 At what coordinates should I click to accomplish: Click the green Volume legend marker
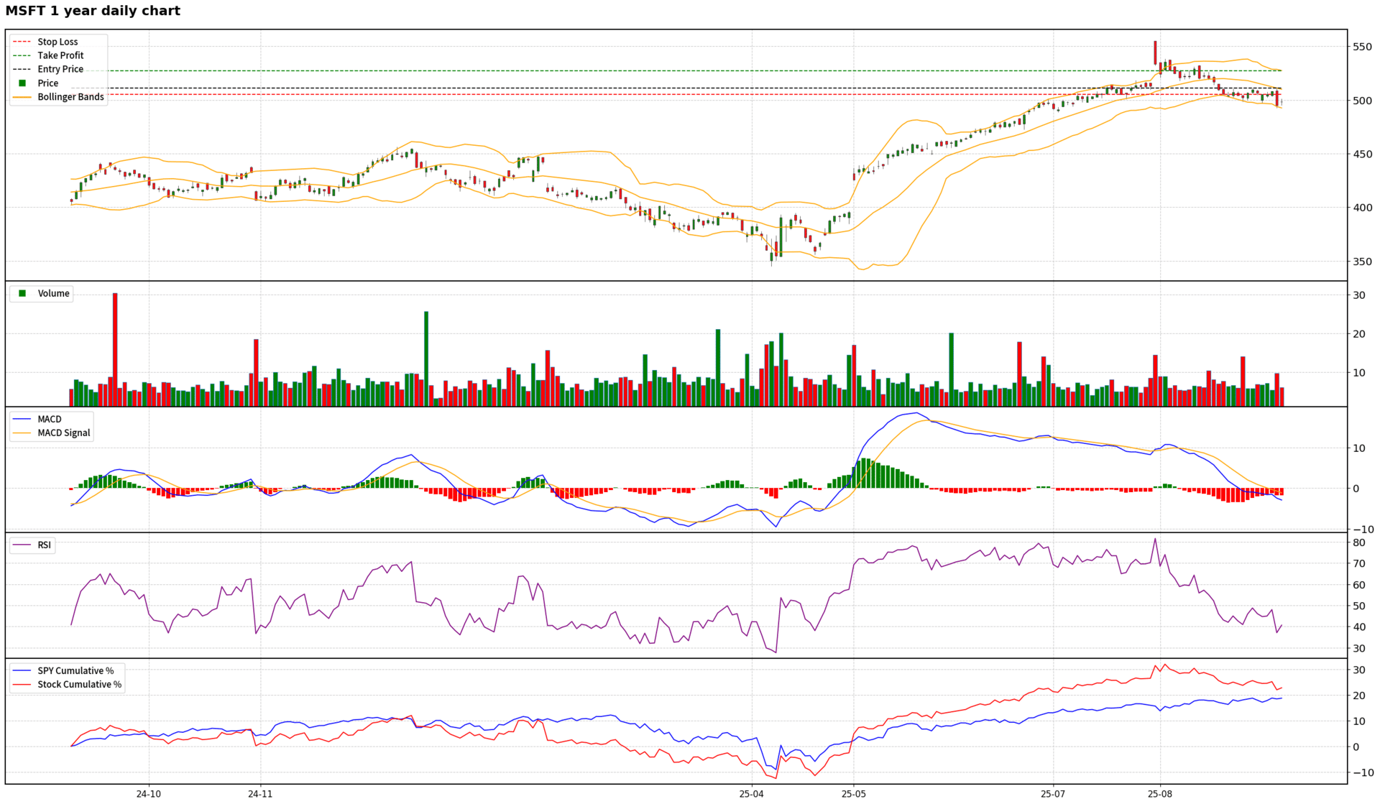(22, 293)
